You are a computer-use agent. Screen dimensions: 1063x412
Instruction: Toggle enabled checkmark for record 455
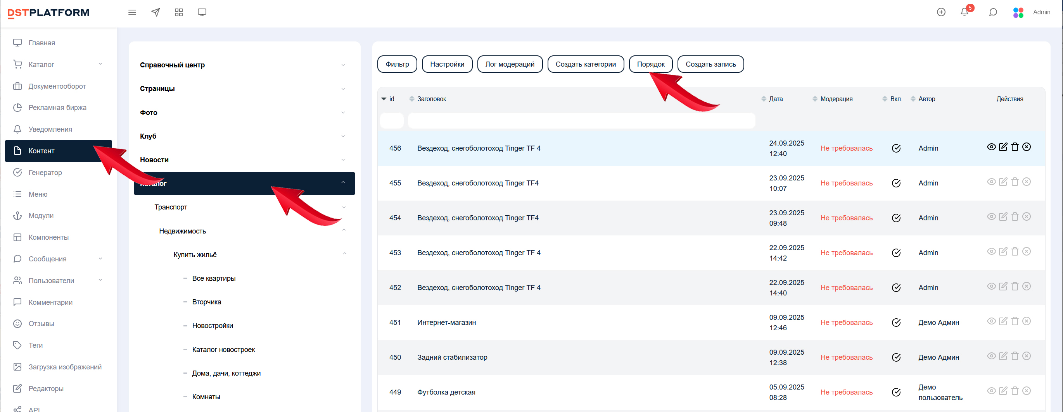(x=896, y=183)
